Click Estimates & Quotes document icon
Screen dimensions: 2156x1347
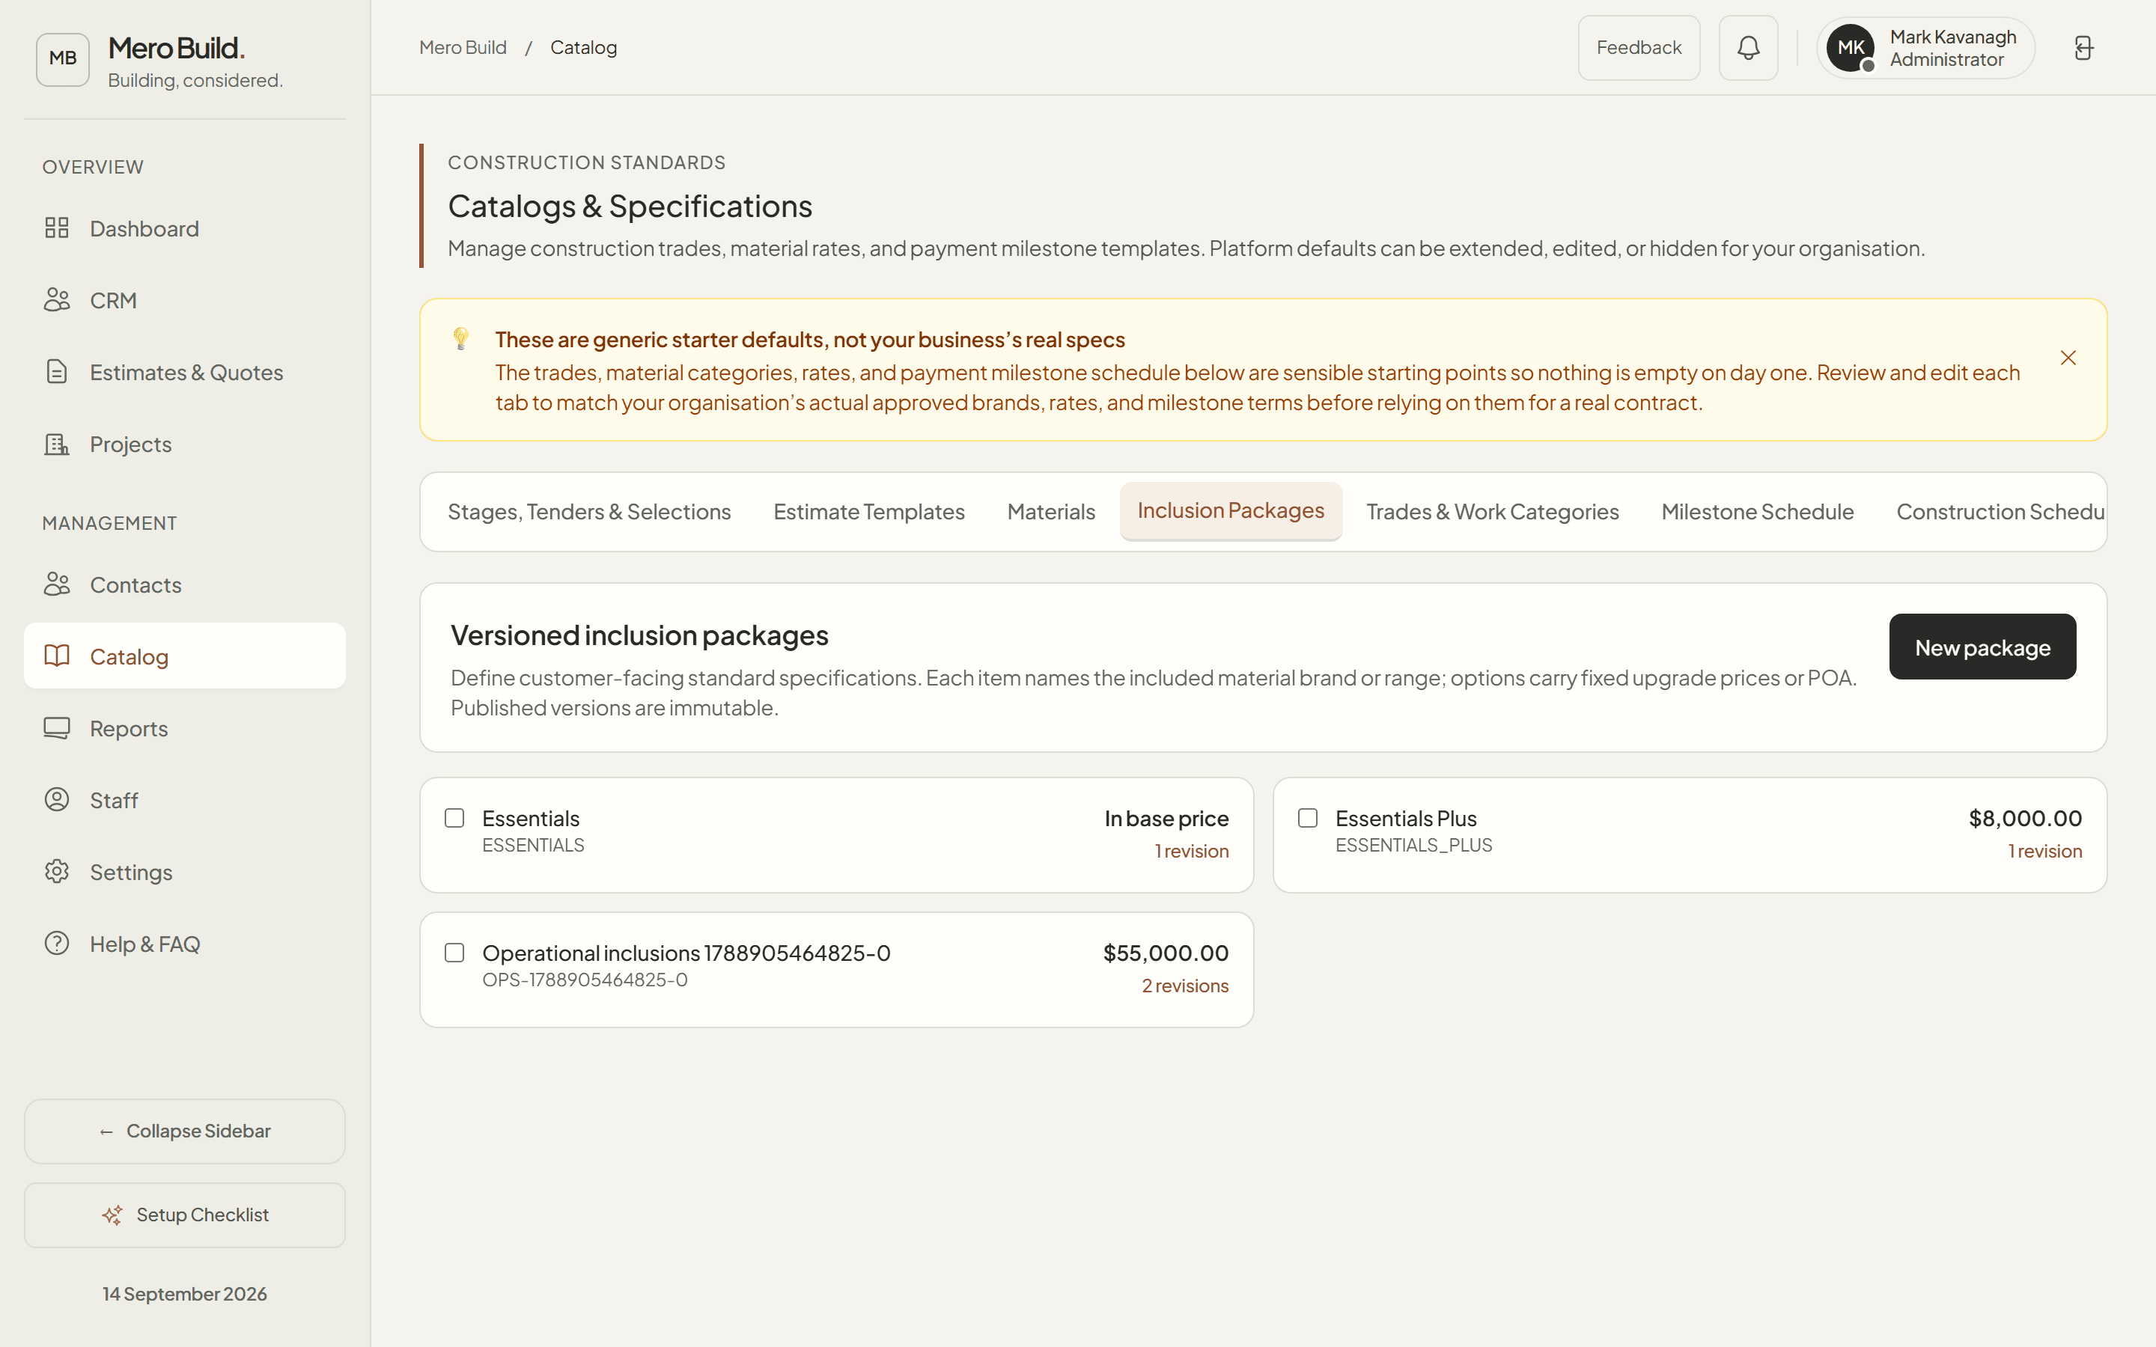[57, 371]
